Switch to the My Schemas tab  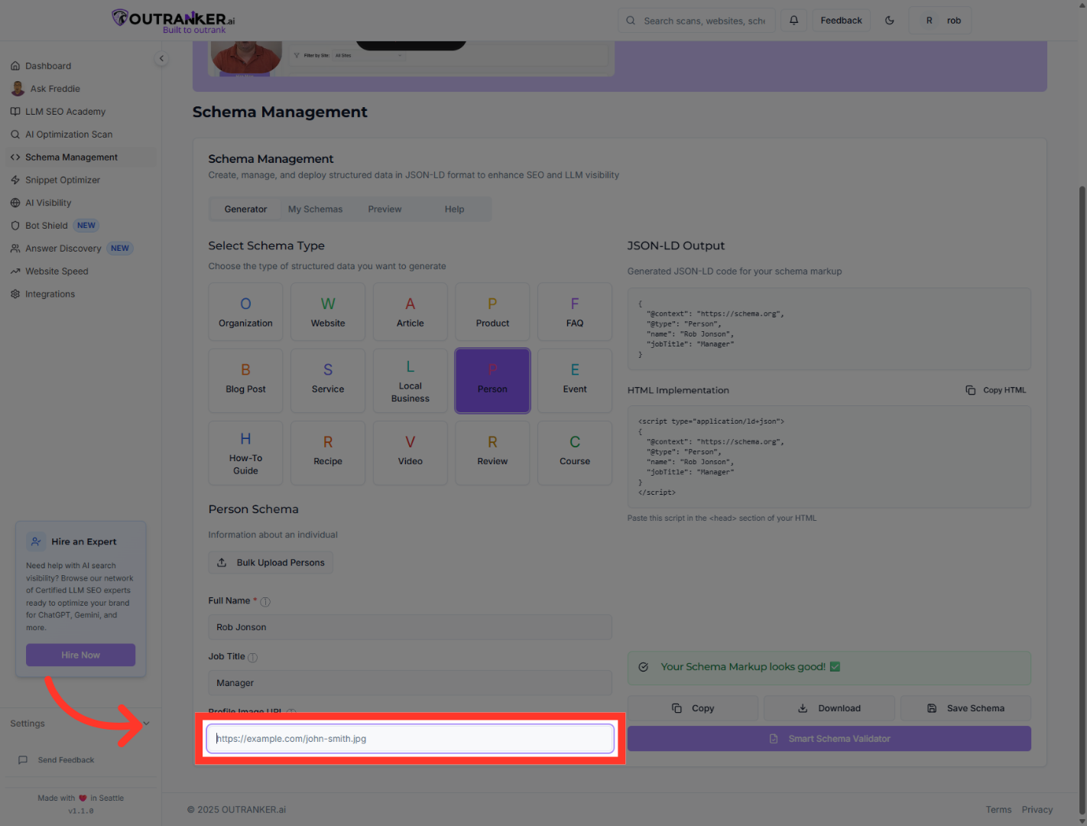pos(315,210)
